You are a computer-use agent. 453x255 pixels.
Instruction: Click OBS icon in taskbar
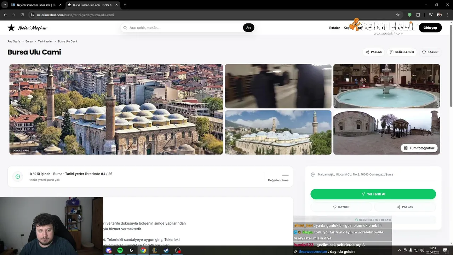[178, 250]
